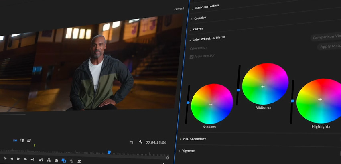Click the export share arrow icon

click(x=79, y=161)
